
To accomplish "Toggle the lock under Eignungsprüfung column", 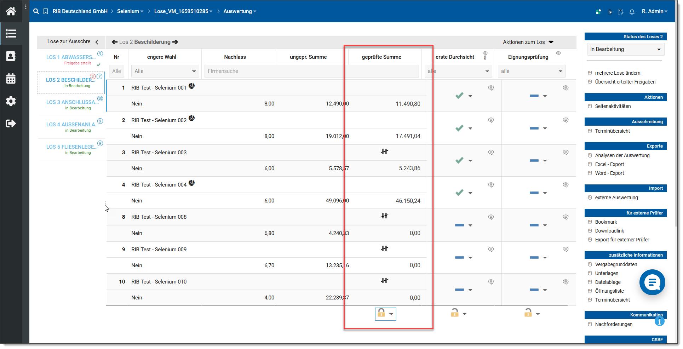I will 528,313.
